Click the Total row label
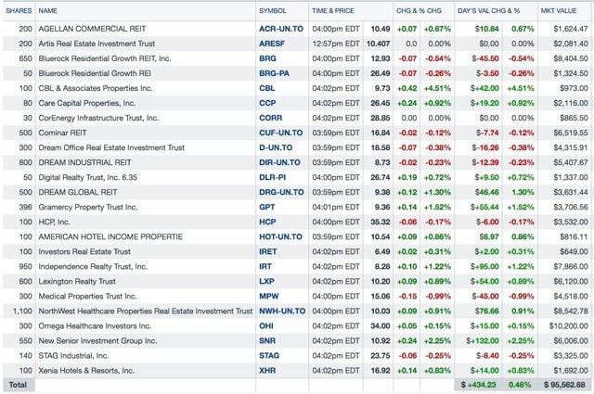594x394 pixels. [18, 385]
